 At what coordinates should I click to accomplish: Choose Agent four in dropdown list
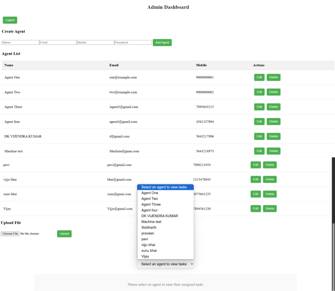[x=165, y=210]
